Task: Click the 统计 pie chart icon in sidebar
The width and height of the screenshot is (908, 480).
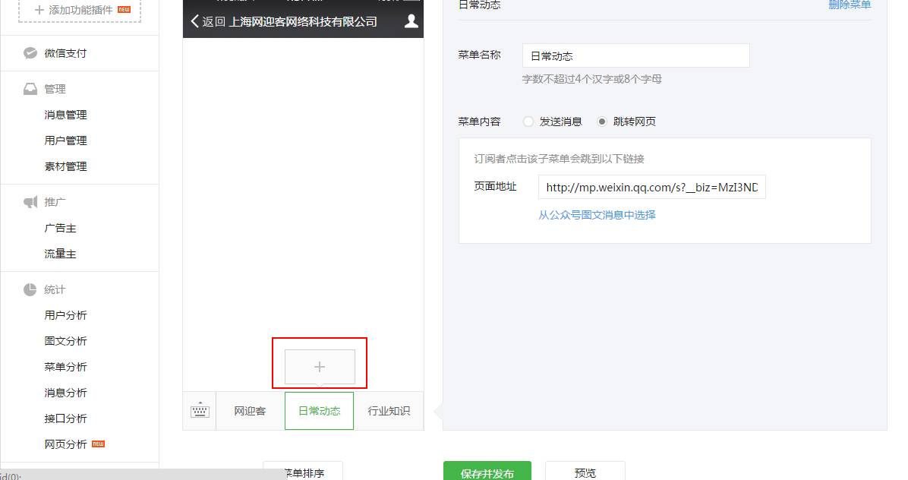Action: click(30, 289)
